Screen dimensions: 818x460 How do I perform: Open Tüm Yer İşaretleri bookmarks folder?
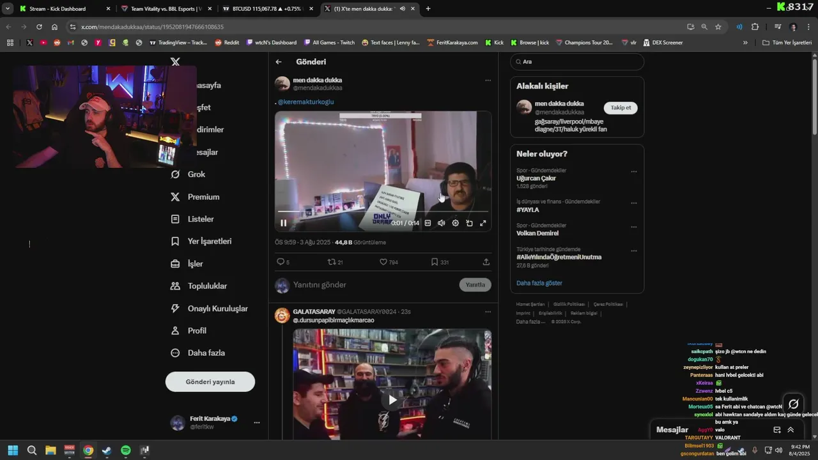click(x=787, y=43)
